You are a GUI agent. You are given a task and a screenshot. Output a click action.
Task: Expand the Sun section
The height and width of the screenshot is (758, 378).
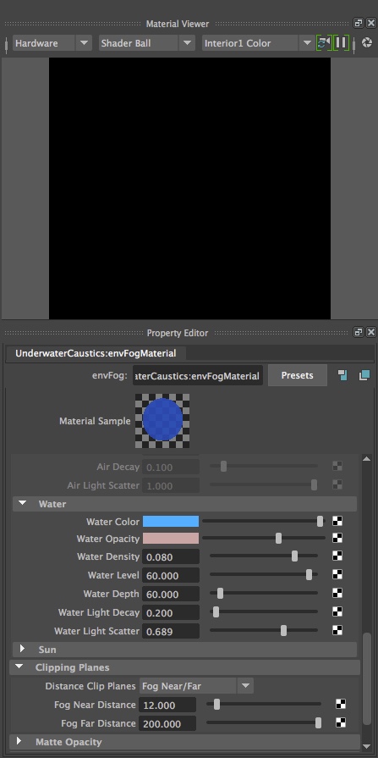point(22,649)
